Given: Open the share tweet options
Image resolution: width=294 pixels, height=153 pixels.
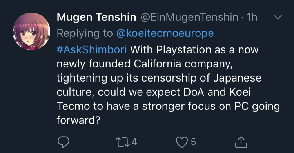Looking at the screenshot, I should point(241,142).
